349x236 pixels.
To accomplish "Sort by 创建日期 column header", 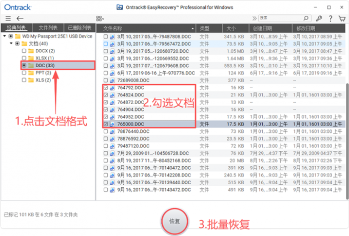I will (x=270, y=28).
